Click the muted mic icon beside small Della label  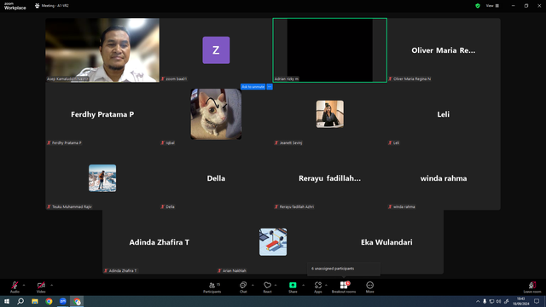(x=163, y=206)
